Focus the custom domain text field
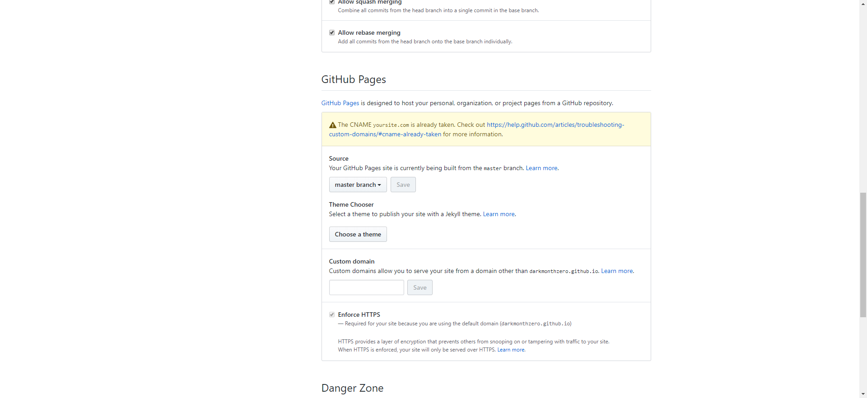Viewport: 867px width, 398px height. point(366,287)
